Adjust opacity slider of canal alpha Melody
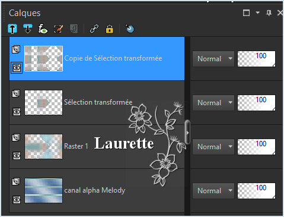 [x=256, y=191]
